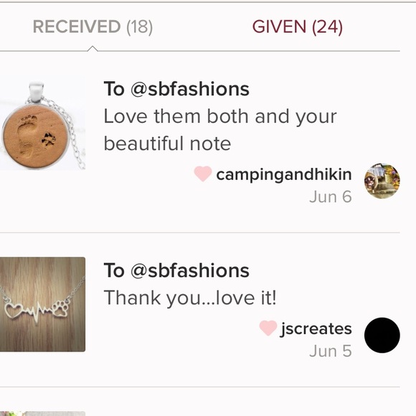
Task: Switch to the RECEIVED (18) tab
Action: point(93,27)
